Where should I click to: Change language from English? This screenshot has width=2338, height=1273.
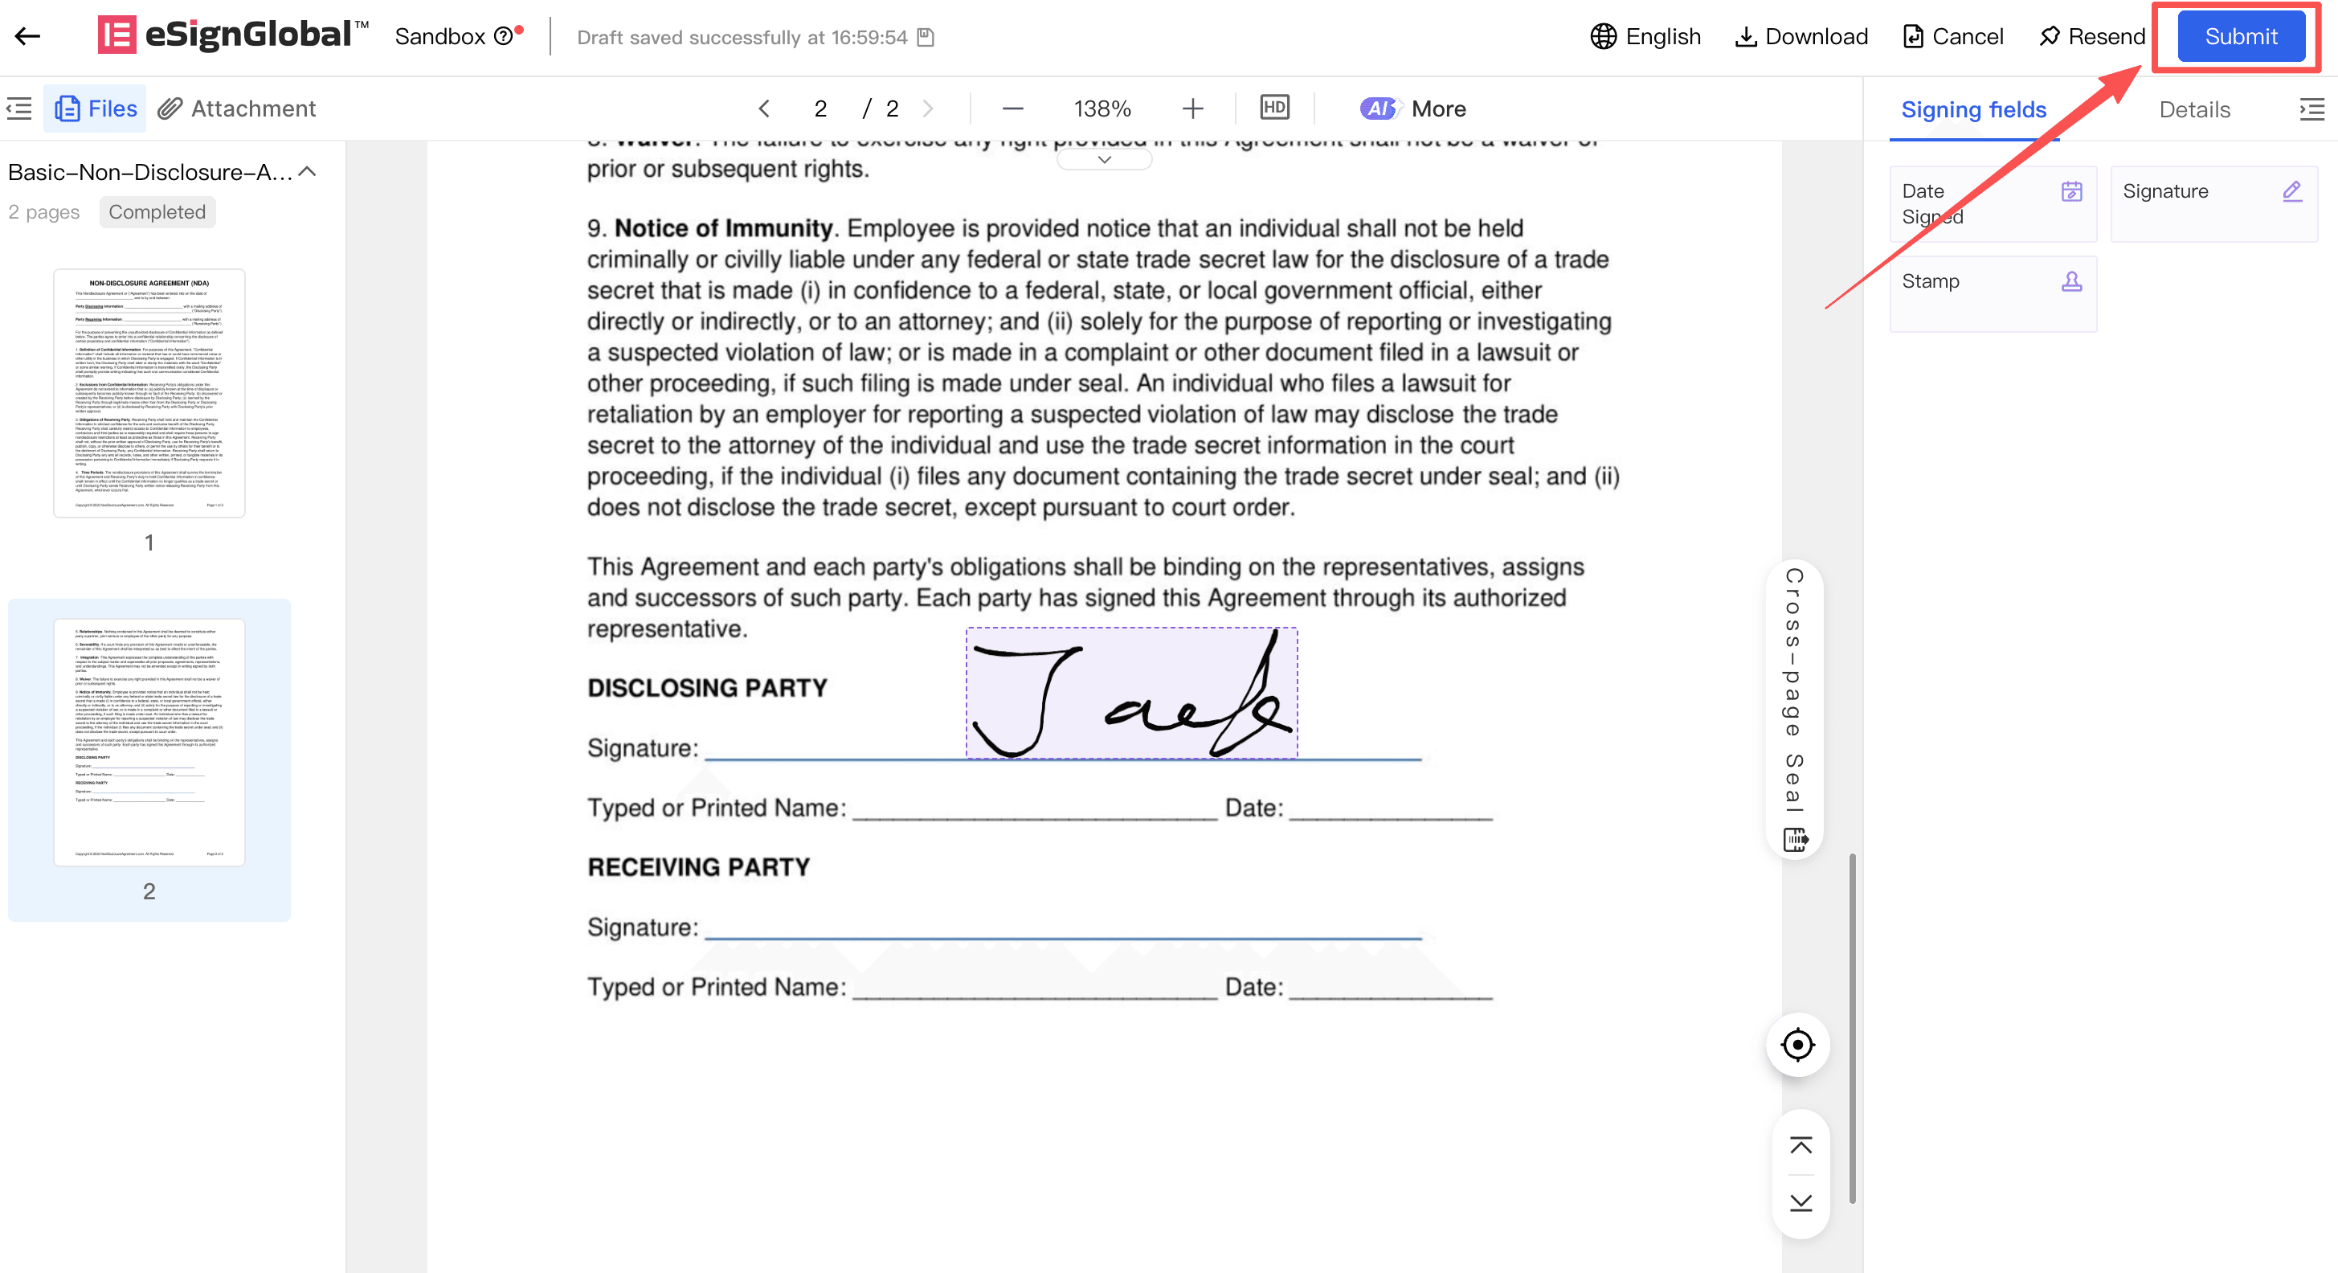pos(1645,36)
